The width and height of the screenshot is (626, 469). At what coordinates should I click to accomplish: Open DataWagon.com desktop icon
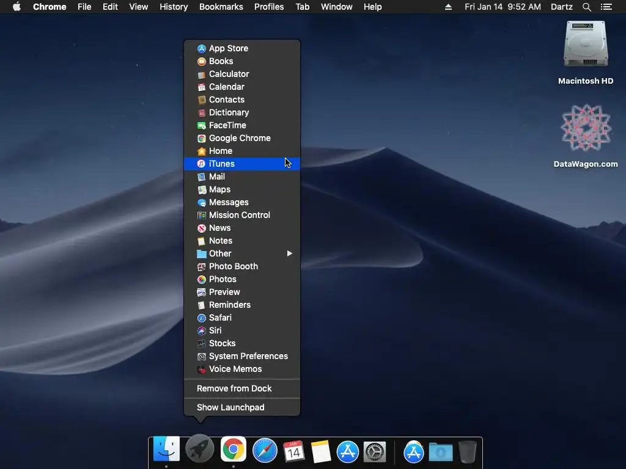click(586, 136)
